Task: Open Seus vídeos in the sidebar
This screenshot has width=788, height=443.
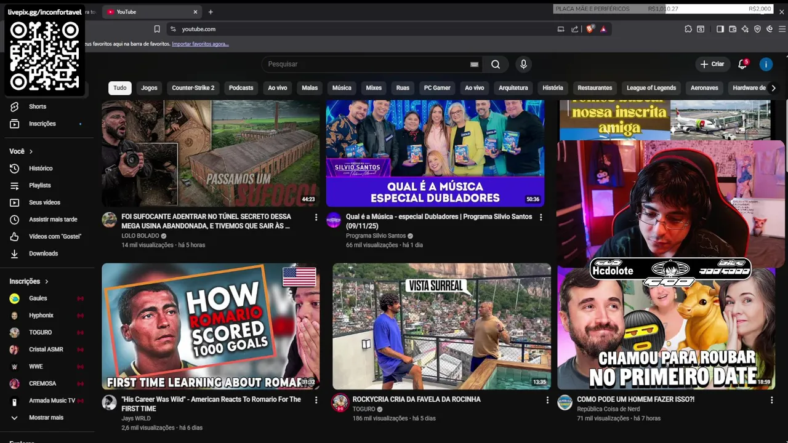Action: 46,202
